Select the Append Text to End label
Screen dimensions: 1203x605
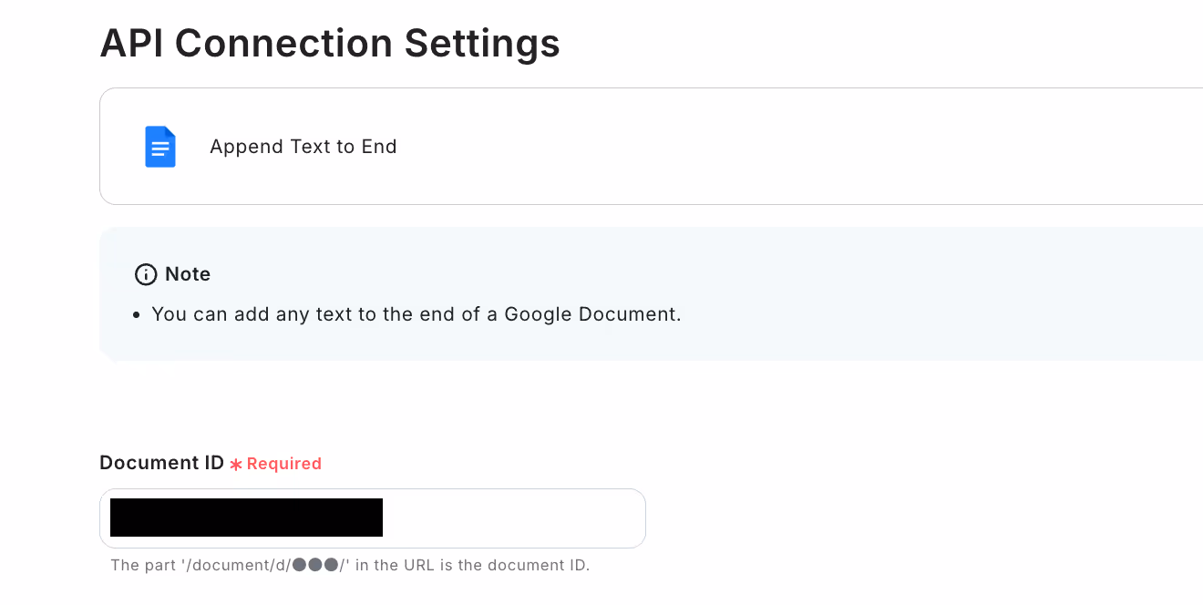[303, 147]
